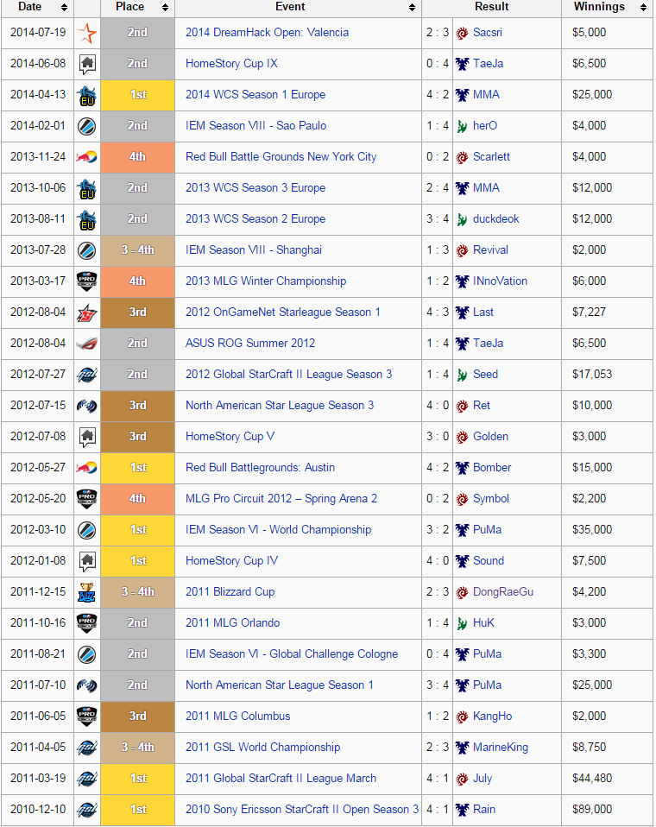Sort the table by Winnings column arrows
The image size is (656, 827).
tap(643, 8)
